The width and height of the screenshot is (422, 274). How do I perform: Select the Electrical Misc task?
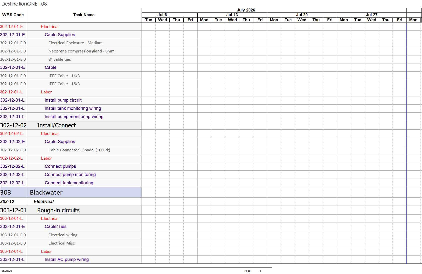pos(62,243)
